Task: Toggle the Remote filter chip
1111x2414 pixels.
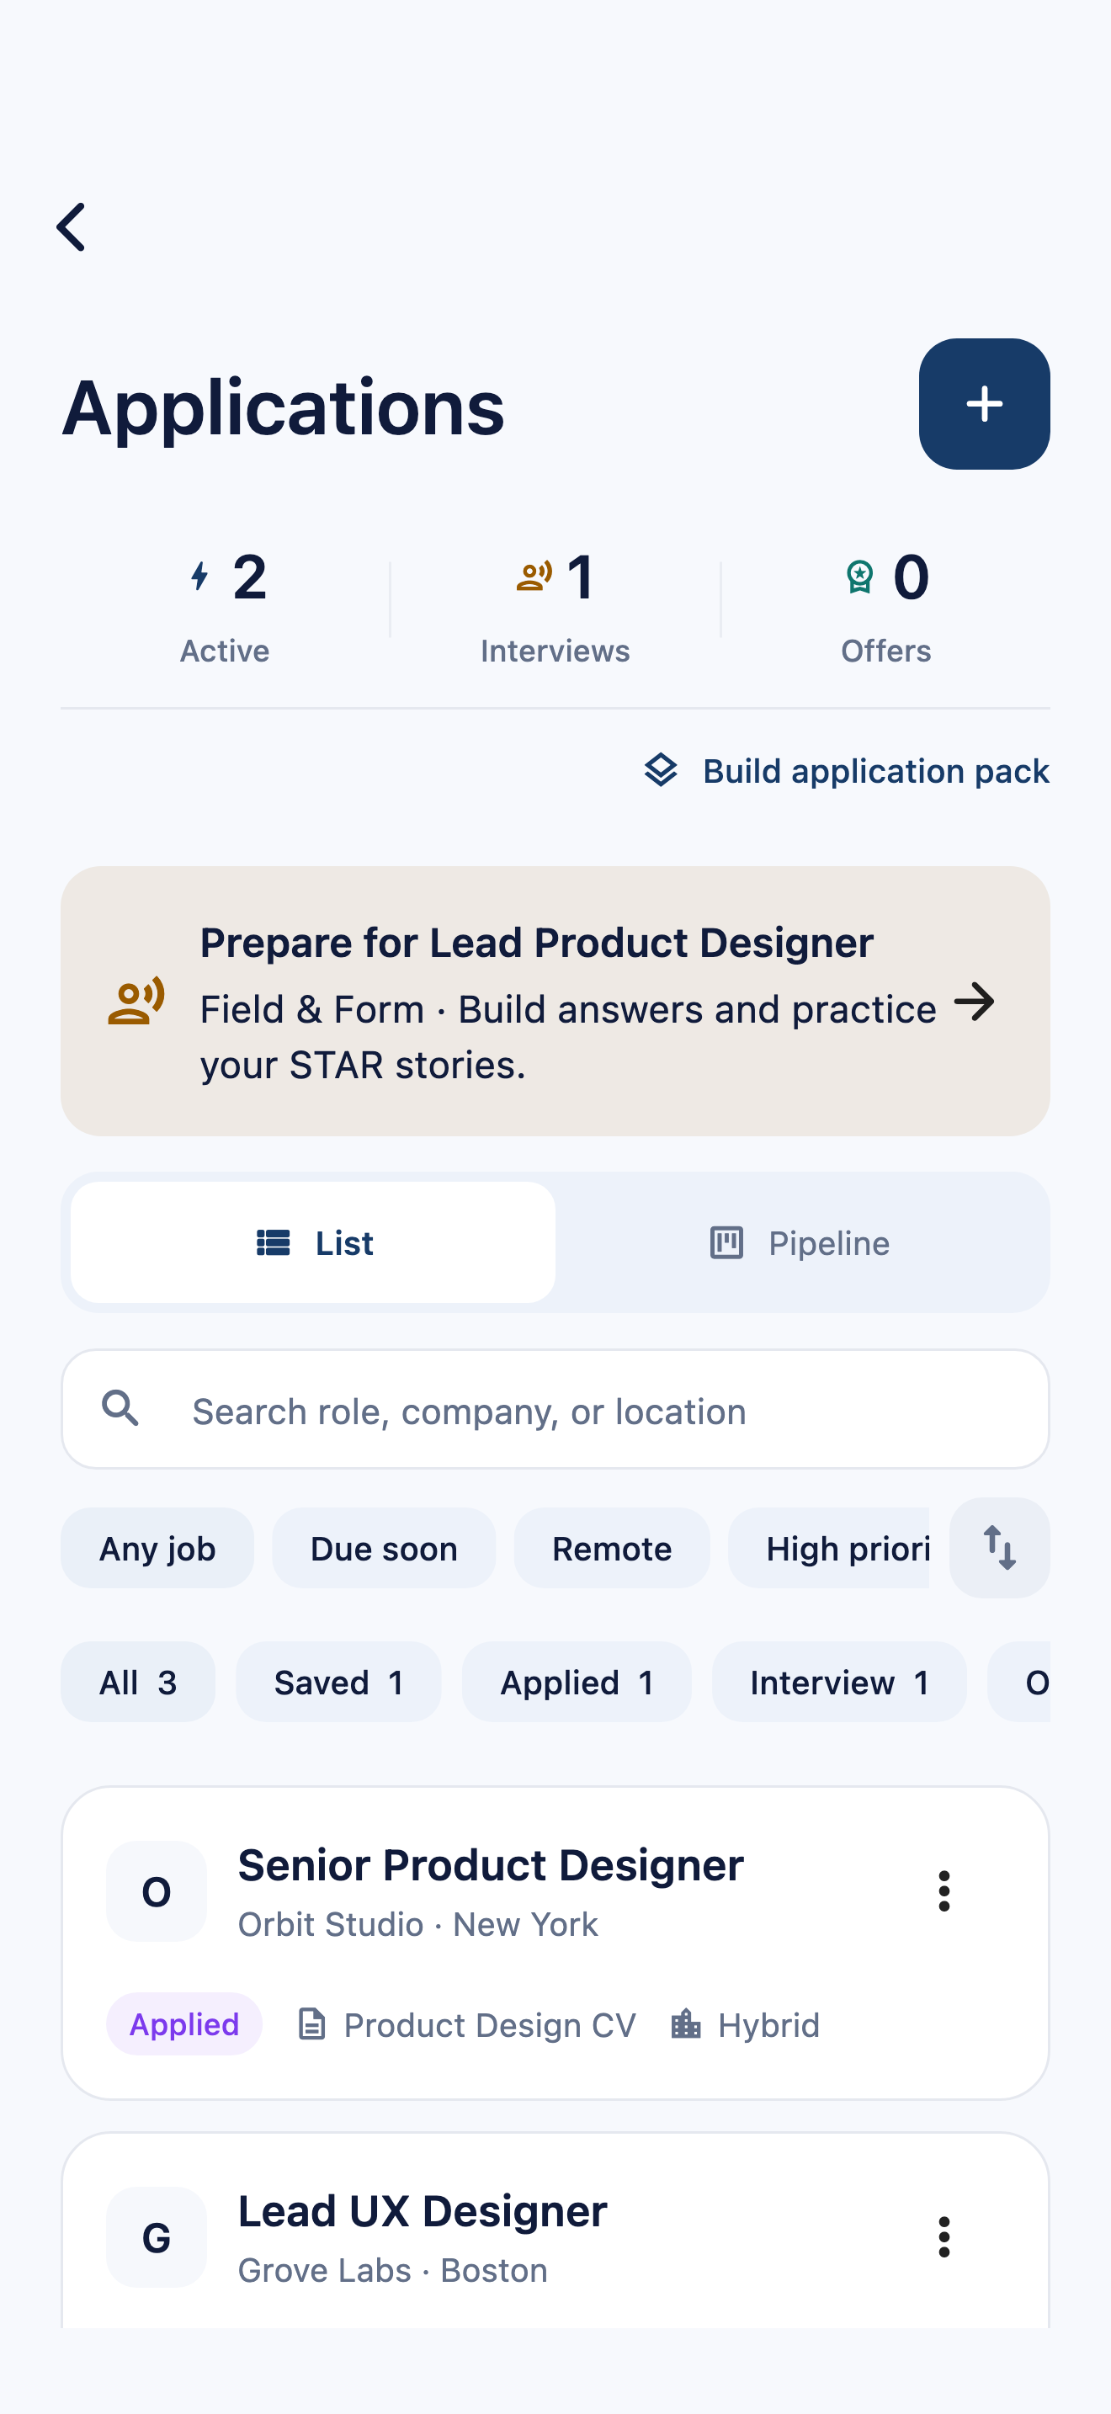Action: pyautogui.click(x=612, y=1548)
